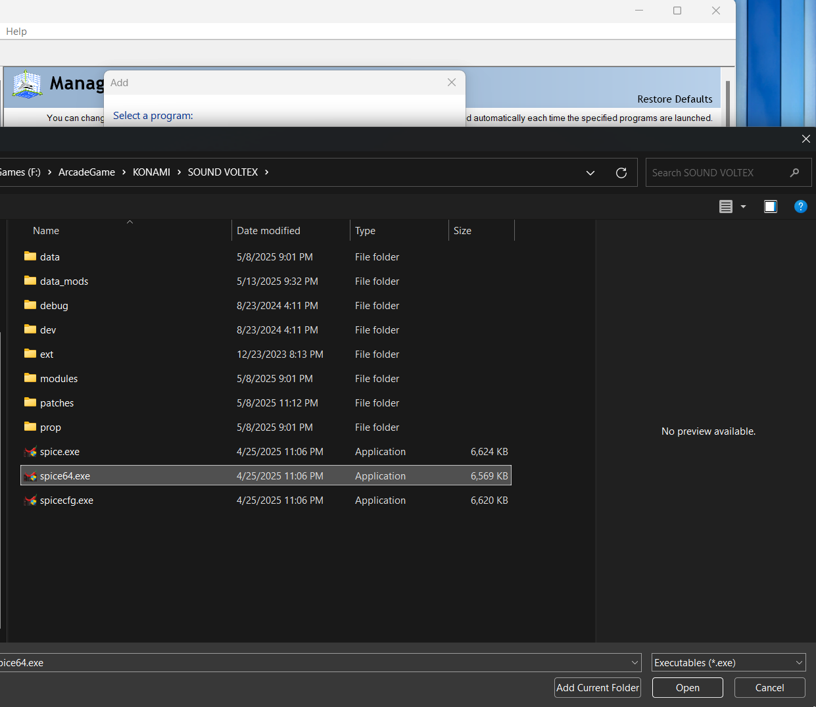Click the 'No preview available.' text
This screenshot has width=816, height=707.
pos(708,431)
